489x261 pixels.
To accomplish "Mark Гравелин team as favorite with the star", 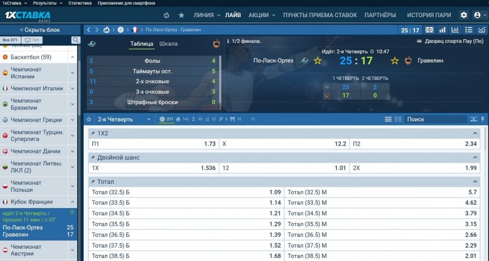I will coord(394,61).
